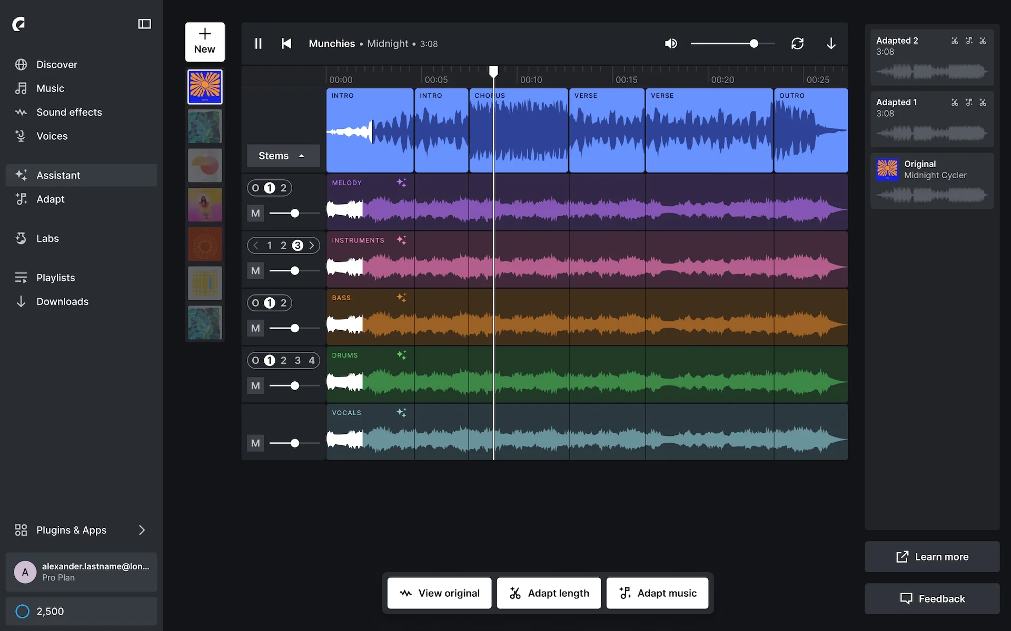Click the sparkle icon on the Melody stem
The width and height of the screenshot is (1011, 631).
point(402,182)
